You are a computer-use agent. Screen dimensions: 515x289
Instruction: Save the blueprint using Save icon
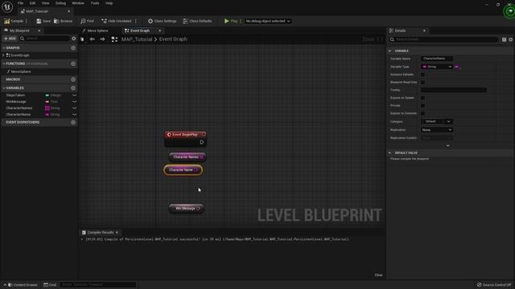(43, 21)
